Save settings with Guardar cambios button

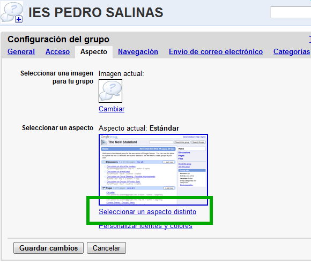[49, 248]
